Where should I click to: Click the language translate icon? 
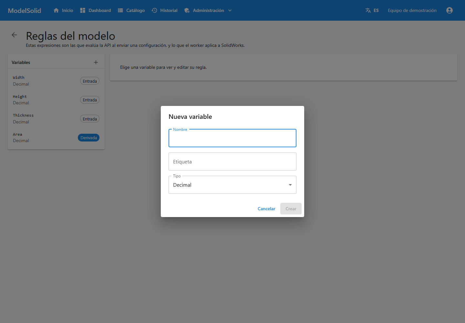(368, 10)
